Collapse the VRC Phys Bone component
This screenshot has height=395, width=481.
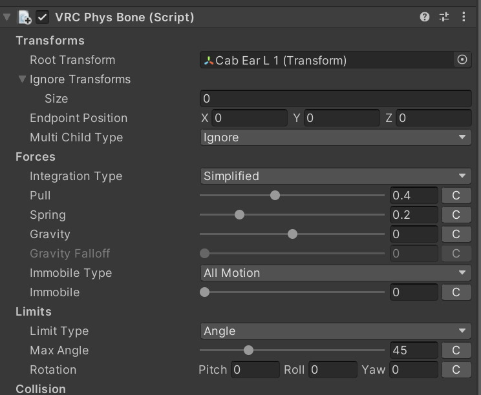click(x=7, y=17)
